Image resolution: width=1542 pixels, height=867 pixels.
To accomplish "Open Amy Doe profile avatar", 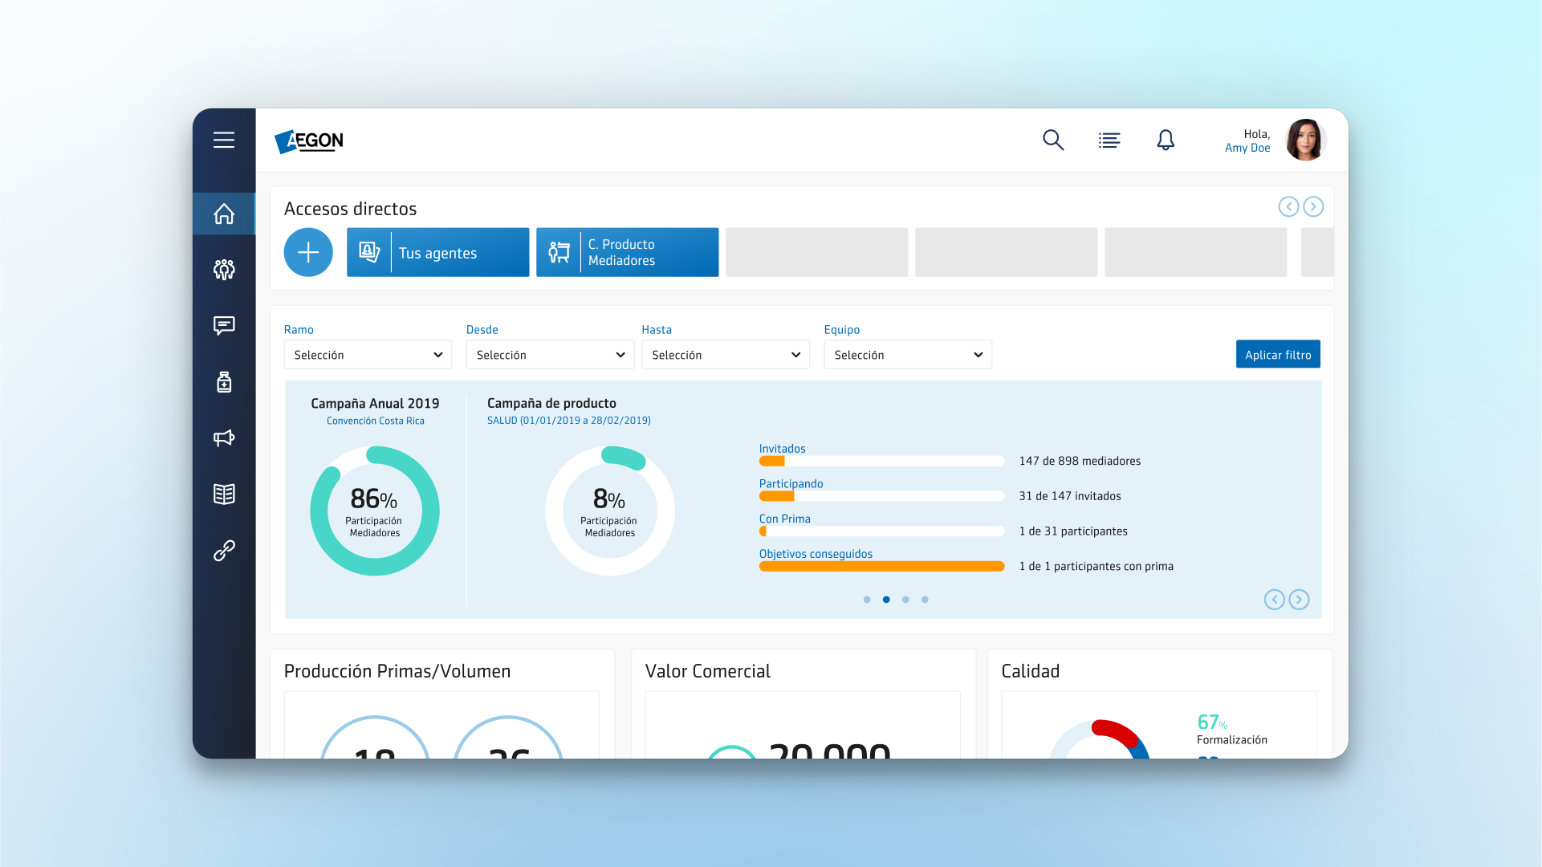I will pyautogui.click(x=1305, y=140).
